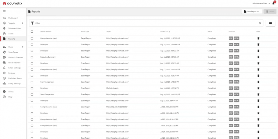Click the column chooser icon
The image size is (278, 139).
click(x=270, y=23)
